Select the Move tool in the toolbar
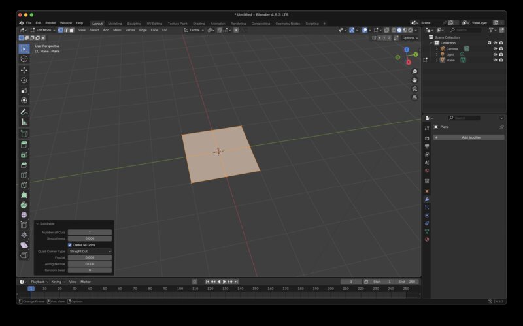 point(24,70)
